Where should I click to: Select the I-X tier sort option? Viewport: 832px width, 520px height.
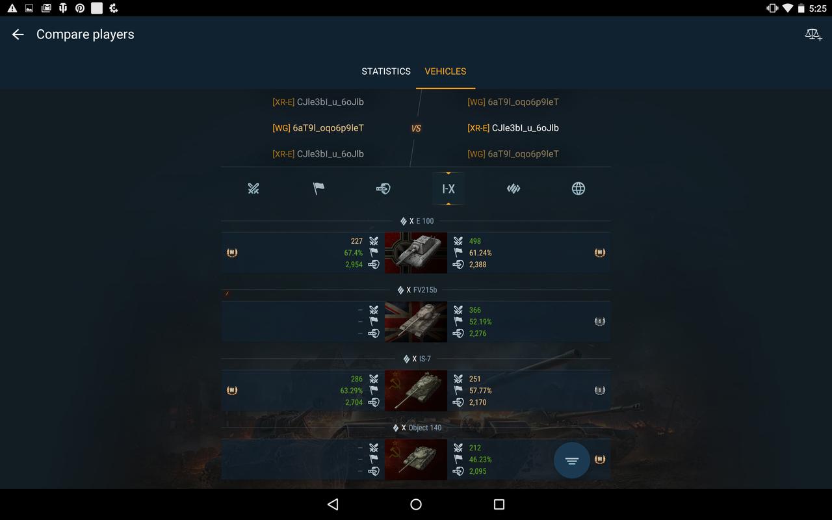pos(448,188)
